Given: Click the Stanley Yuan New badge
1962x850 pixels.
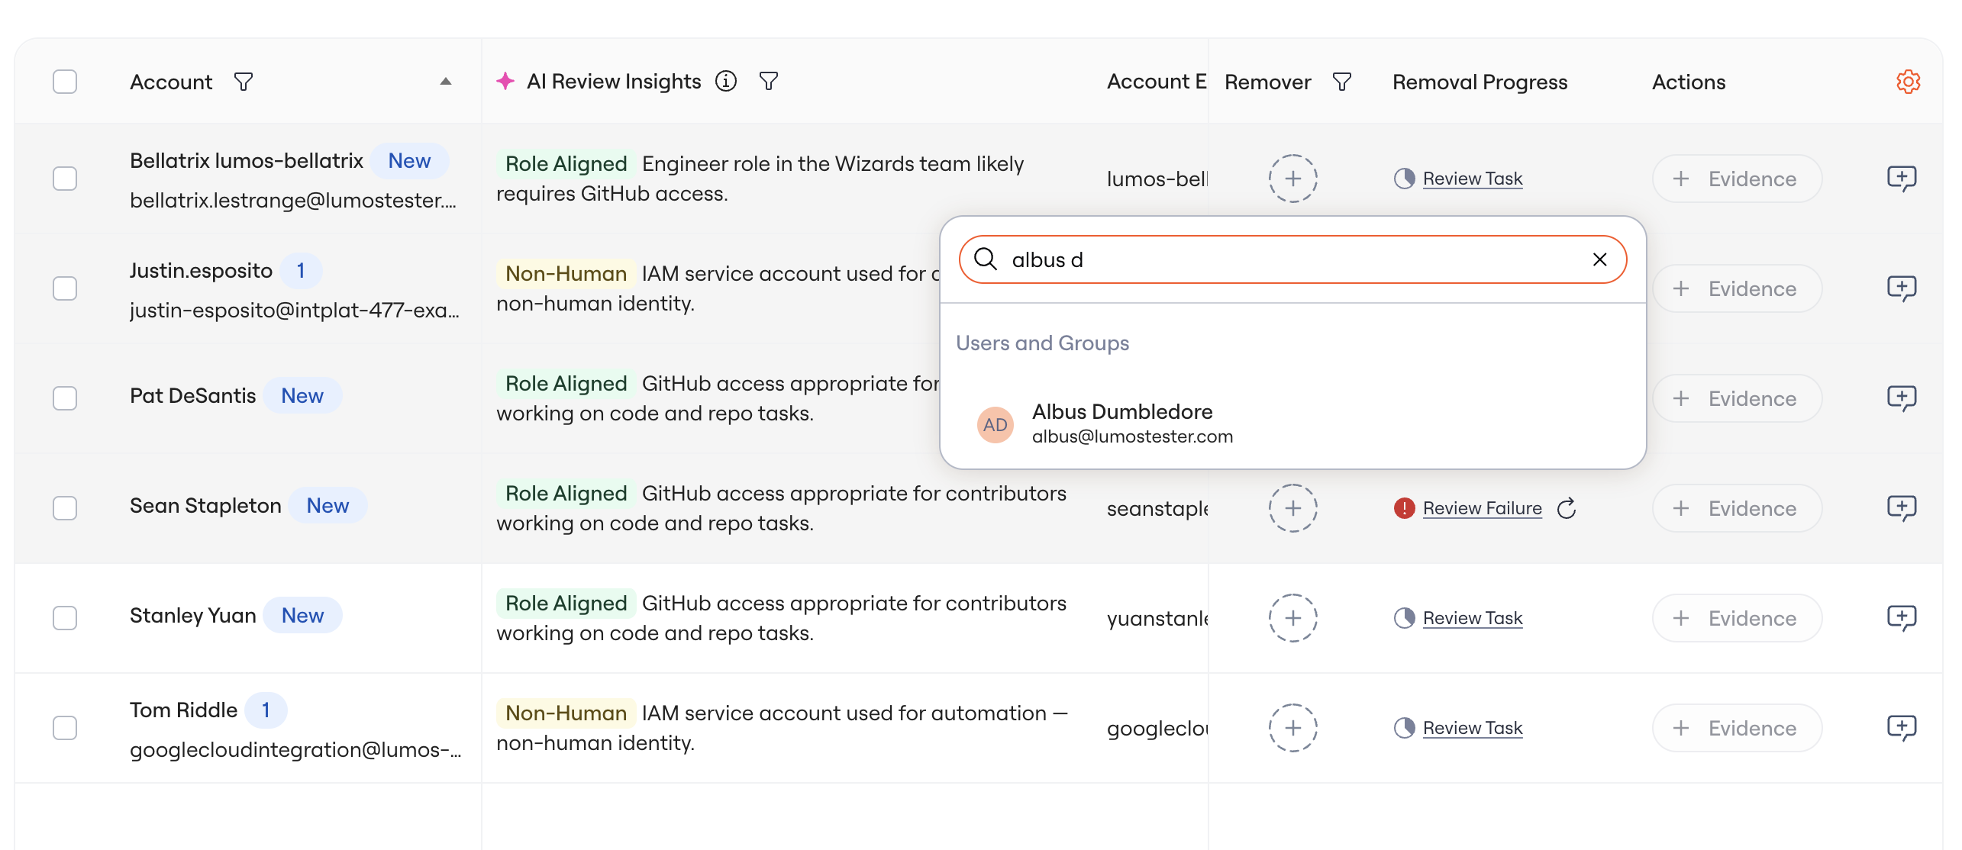Looking at the screenshot, I should pos(302,615).
